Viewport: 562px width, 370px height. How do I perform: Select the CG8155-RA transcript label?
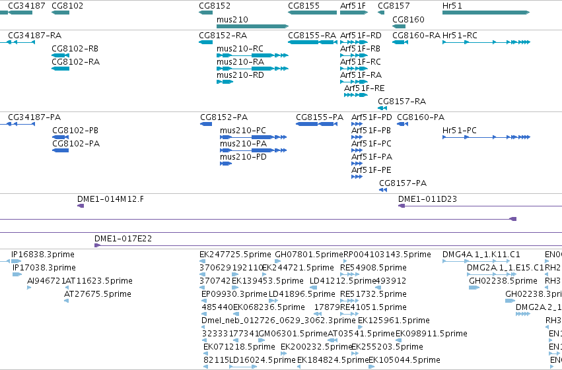tap(312, 36)
